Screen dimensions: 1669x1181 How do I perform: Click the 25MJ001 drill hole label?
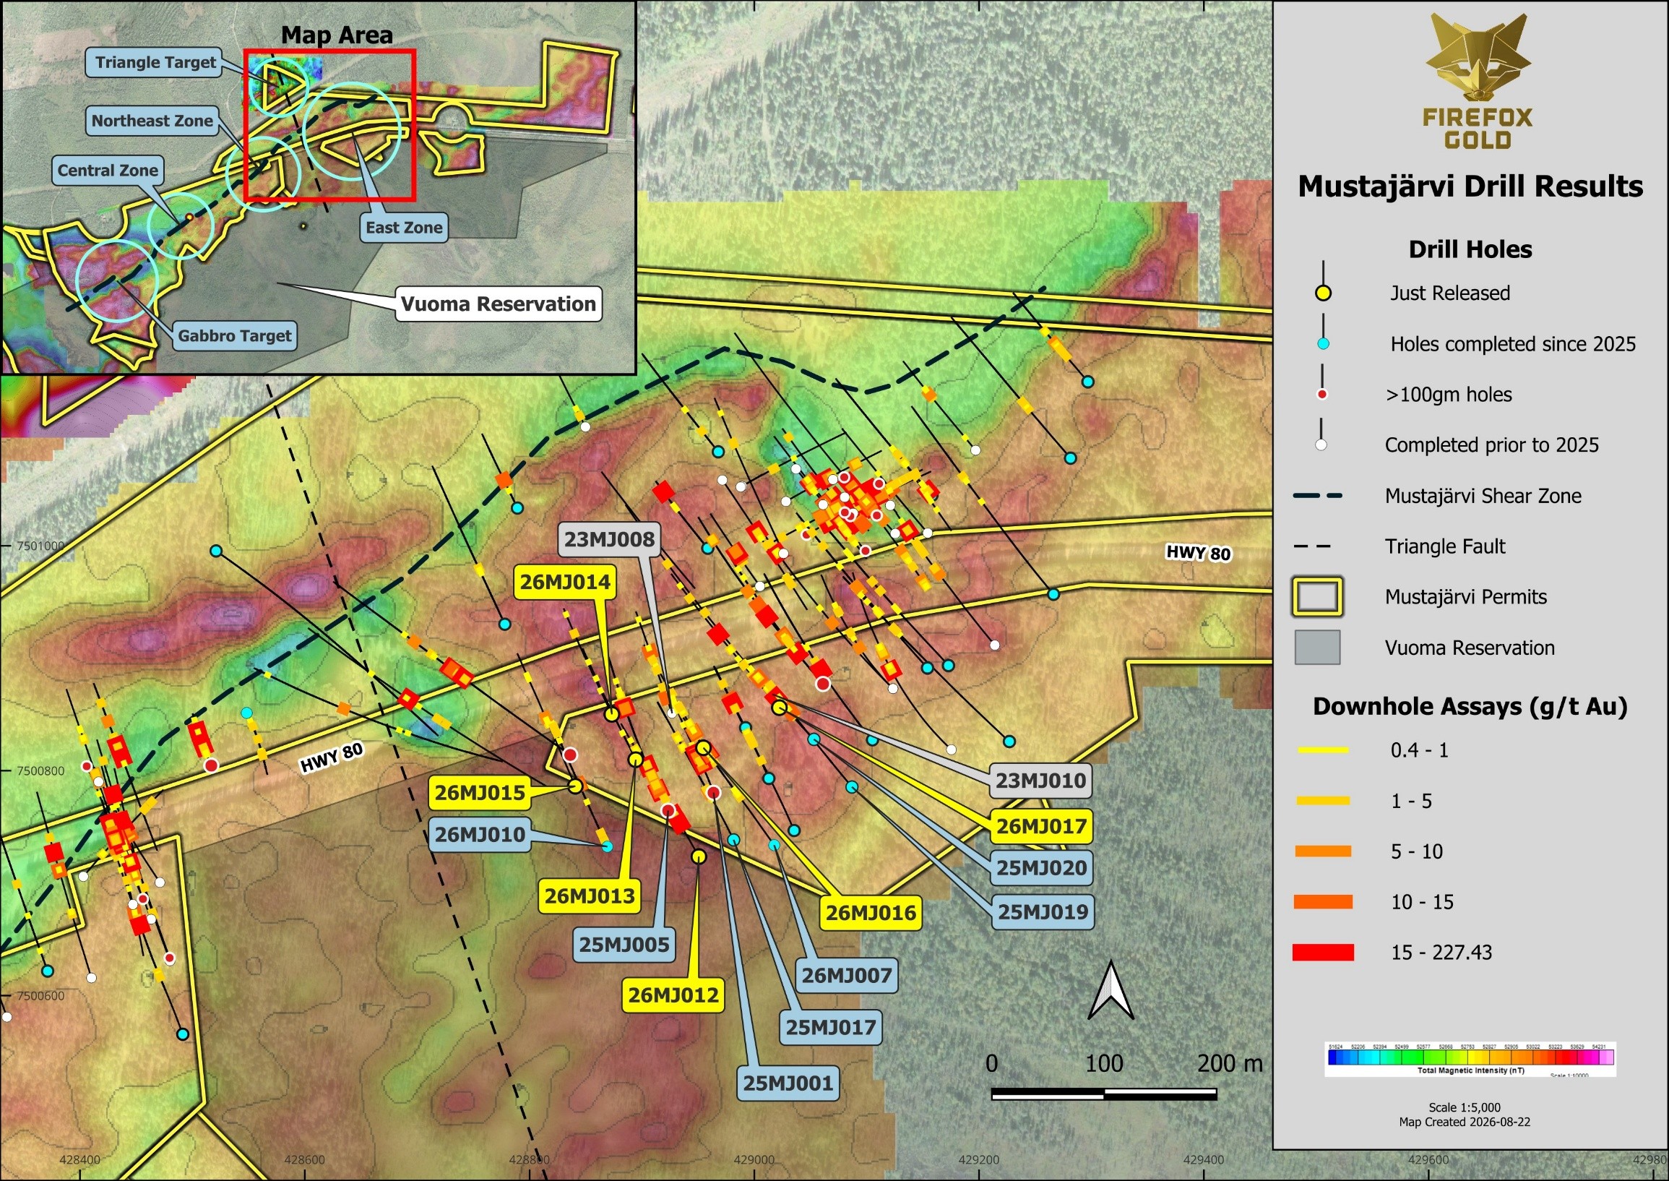point(788,1083)
